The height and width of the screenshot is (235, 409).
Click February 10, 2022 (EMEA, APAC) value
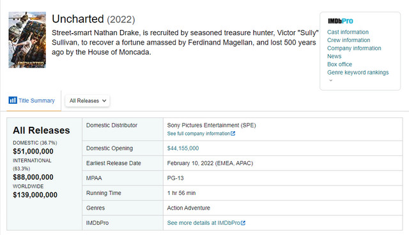(210, 163)
